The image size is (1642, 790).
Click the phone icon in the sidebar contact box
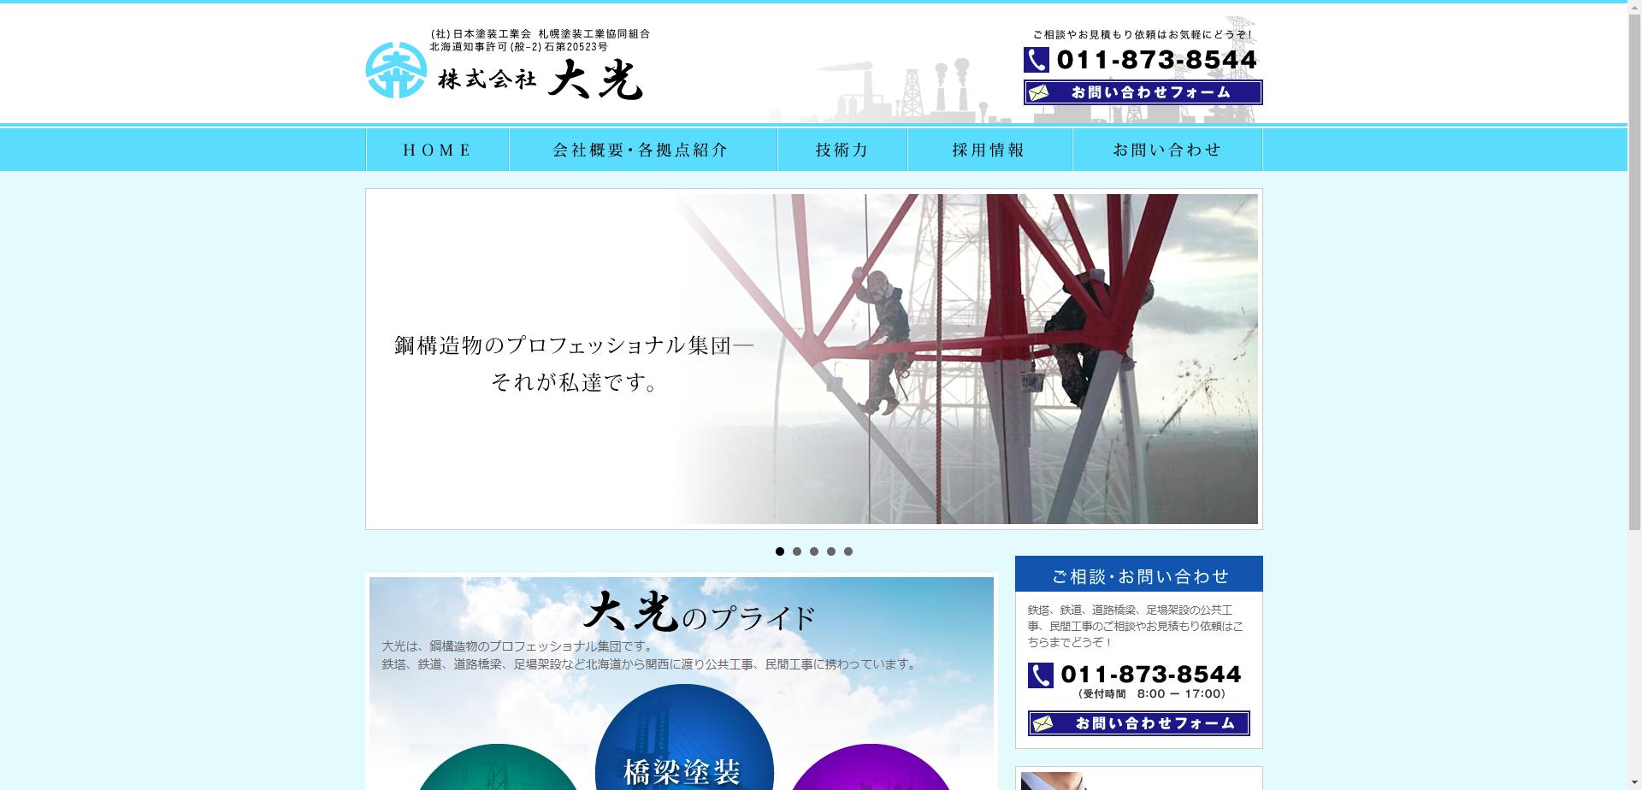pyautogui.click(x=1040, y=675)
